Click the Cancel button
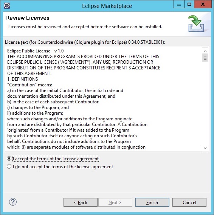 click(x=189, y=203)
